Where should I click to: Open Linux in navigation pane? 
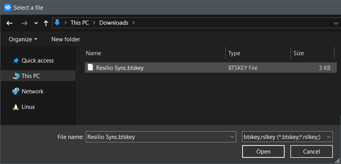[x=28, y=107]
